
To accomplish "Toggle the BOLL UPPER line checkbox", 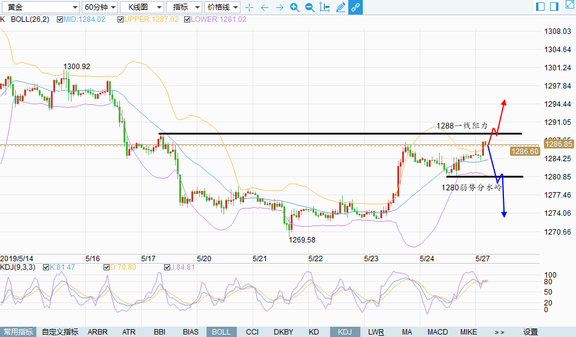I will click(121, 19).
